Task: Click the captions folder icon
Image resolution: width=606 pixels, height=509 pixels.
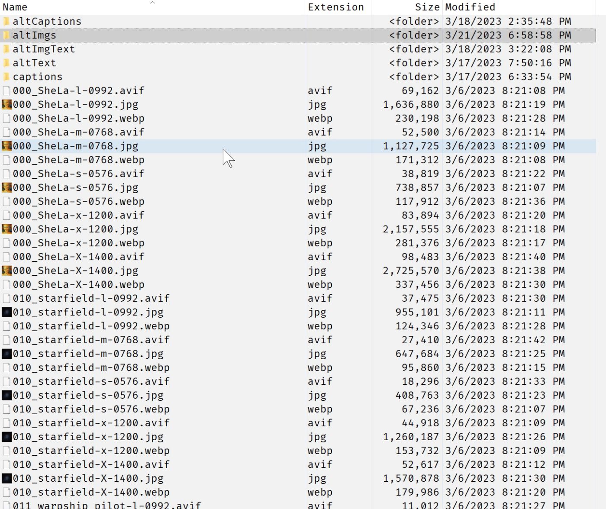Action: (x=6, y=77)
